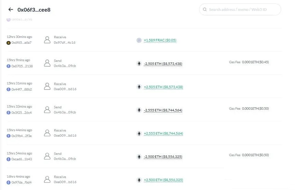Open the +1,589 FRAC ($0.05) amount link

[x=160, y=40]
